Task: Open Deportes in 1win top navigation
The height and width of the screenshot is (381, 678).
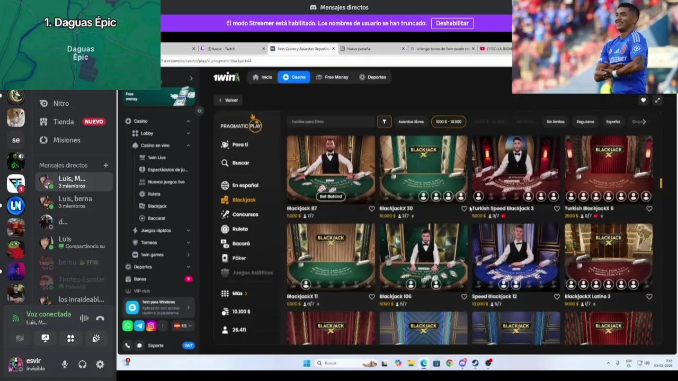Action: click(372, 77)
